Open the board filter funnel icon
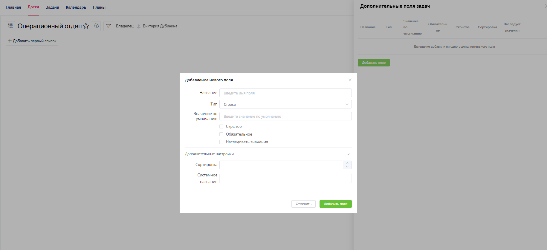547x250 pixels. coord(108,26)
